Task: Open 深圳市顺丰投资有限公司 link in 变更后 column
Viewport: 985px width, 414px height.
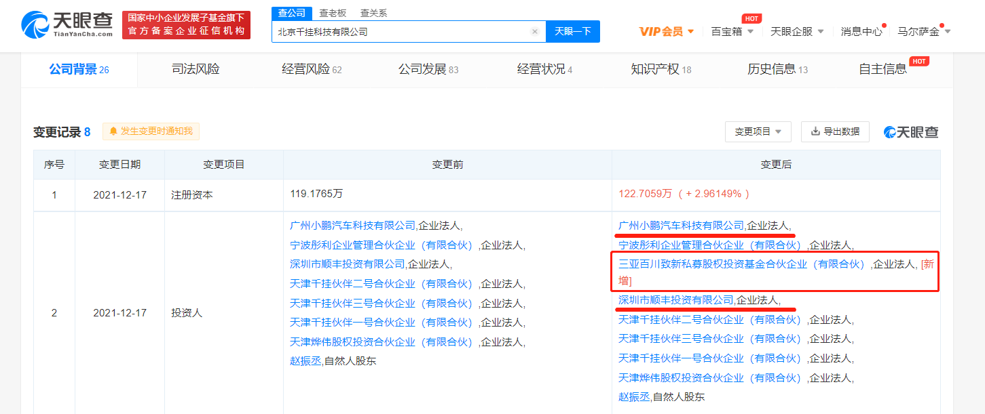Action: point(676,299)
